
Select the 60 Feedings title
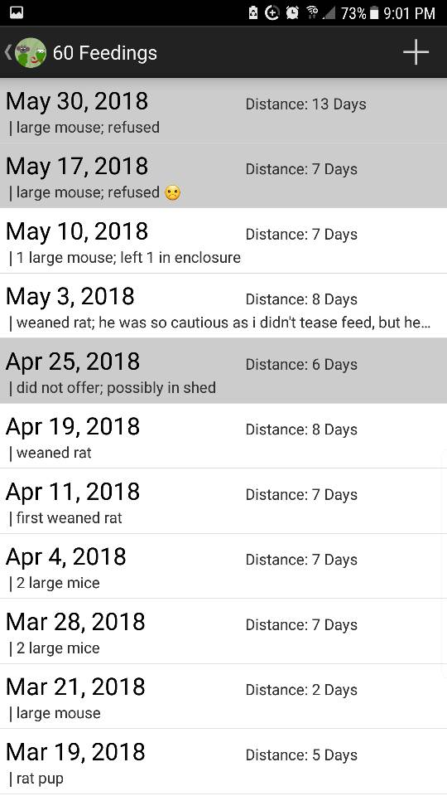(105, 53)
